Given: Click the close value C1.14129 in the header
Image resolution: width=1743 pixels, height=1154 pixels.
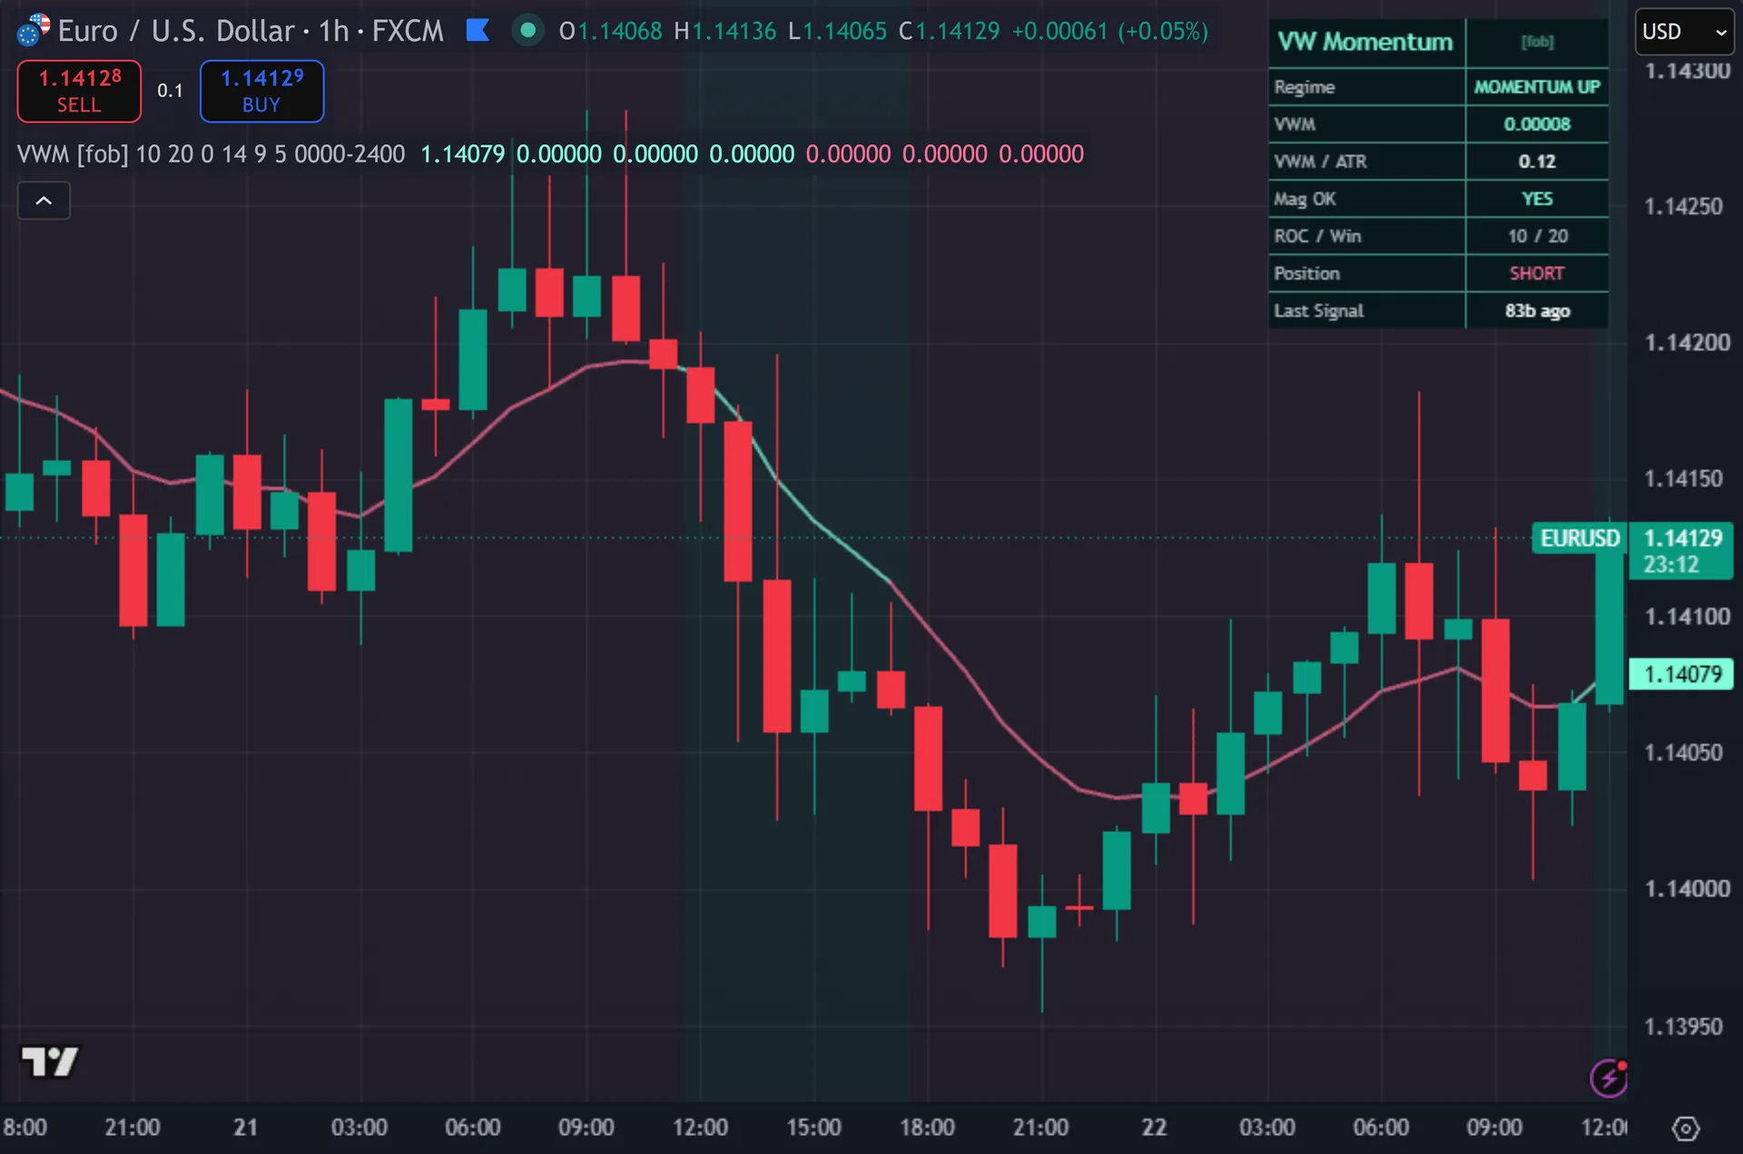Looking at the screenshot, I should pos(950,32).
